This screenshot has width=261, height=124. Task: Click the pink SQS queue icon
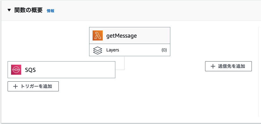(x=16, y=70)
